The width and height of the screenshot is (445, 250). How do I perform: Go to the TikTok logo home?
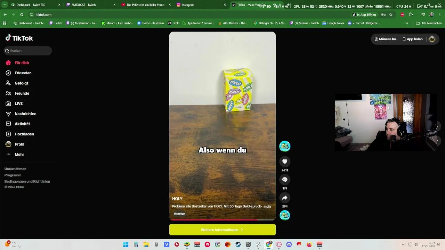pyautogui.click(x=19, y=38)
